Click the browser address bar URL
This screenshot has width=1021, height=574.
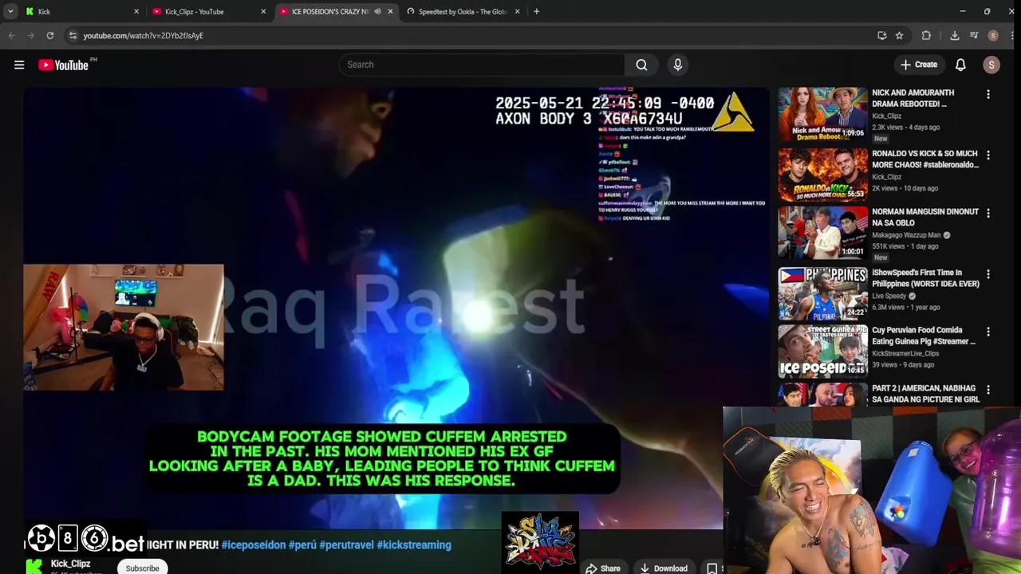click(x=144, y=36)
